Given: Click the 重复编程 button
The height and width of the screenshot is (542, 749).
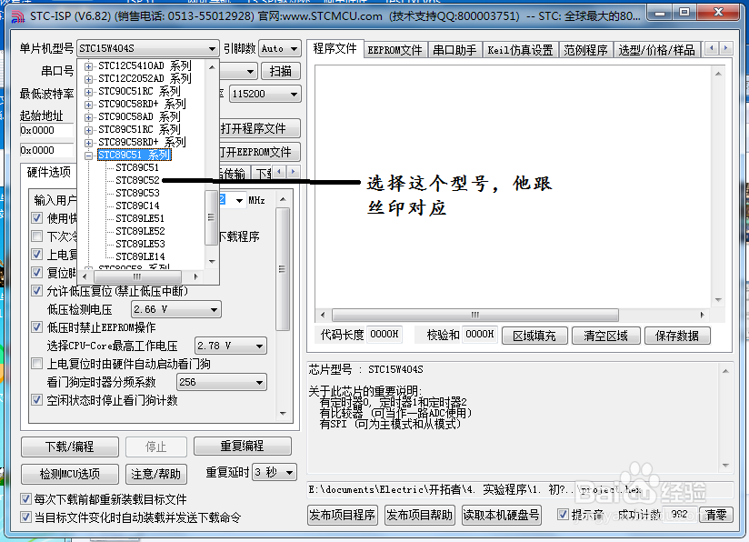Looking at the screenshot, I should (x=242, y=447).
